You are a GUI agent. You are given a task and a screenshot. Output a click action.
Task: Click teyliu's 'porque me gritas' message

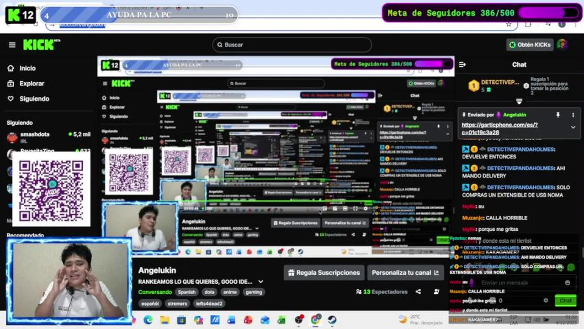pos(490,229)
